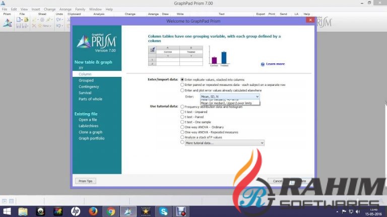
Task: Select Enter and plot error values option
Action: pos(182,90)
